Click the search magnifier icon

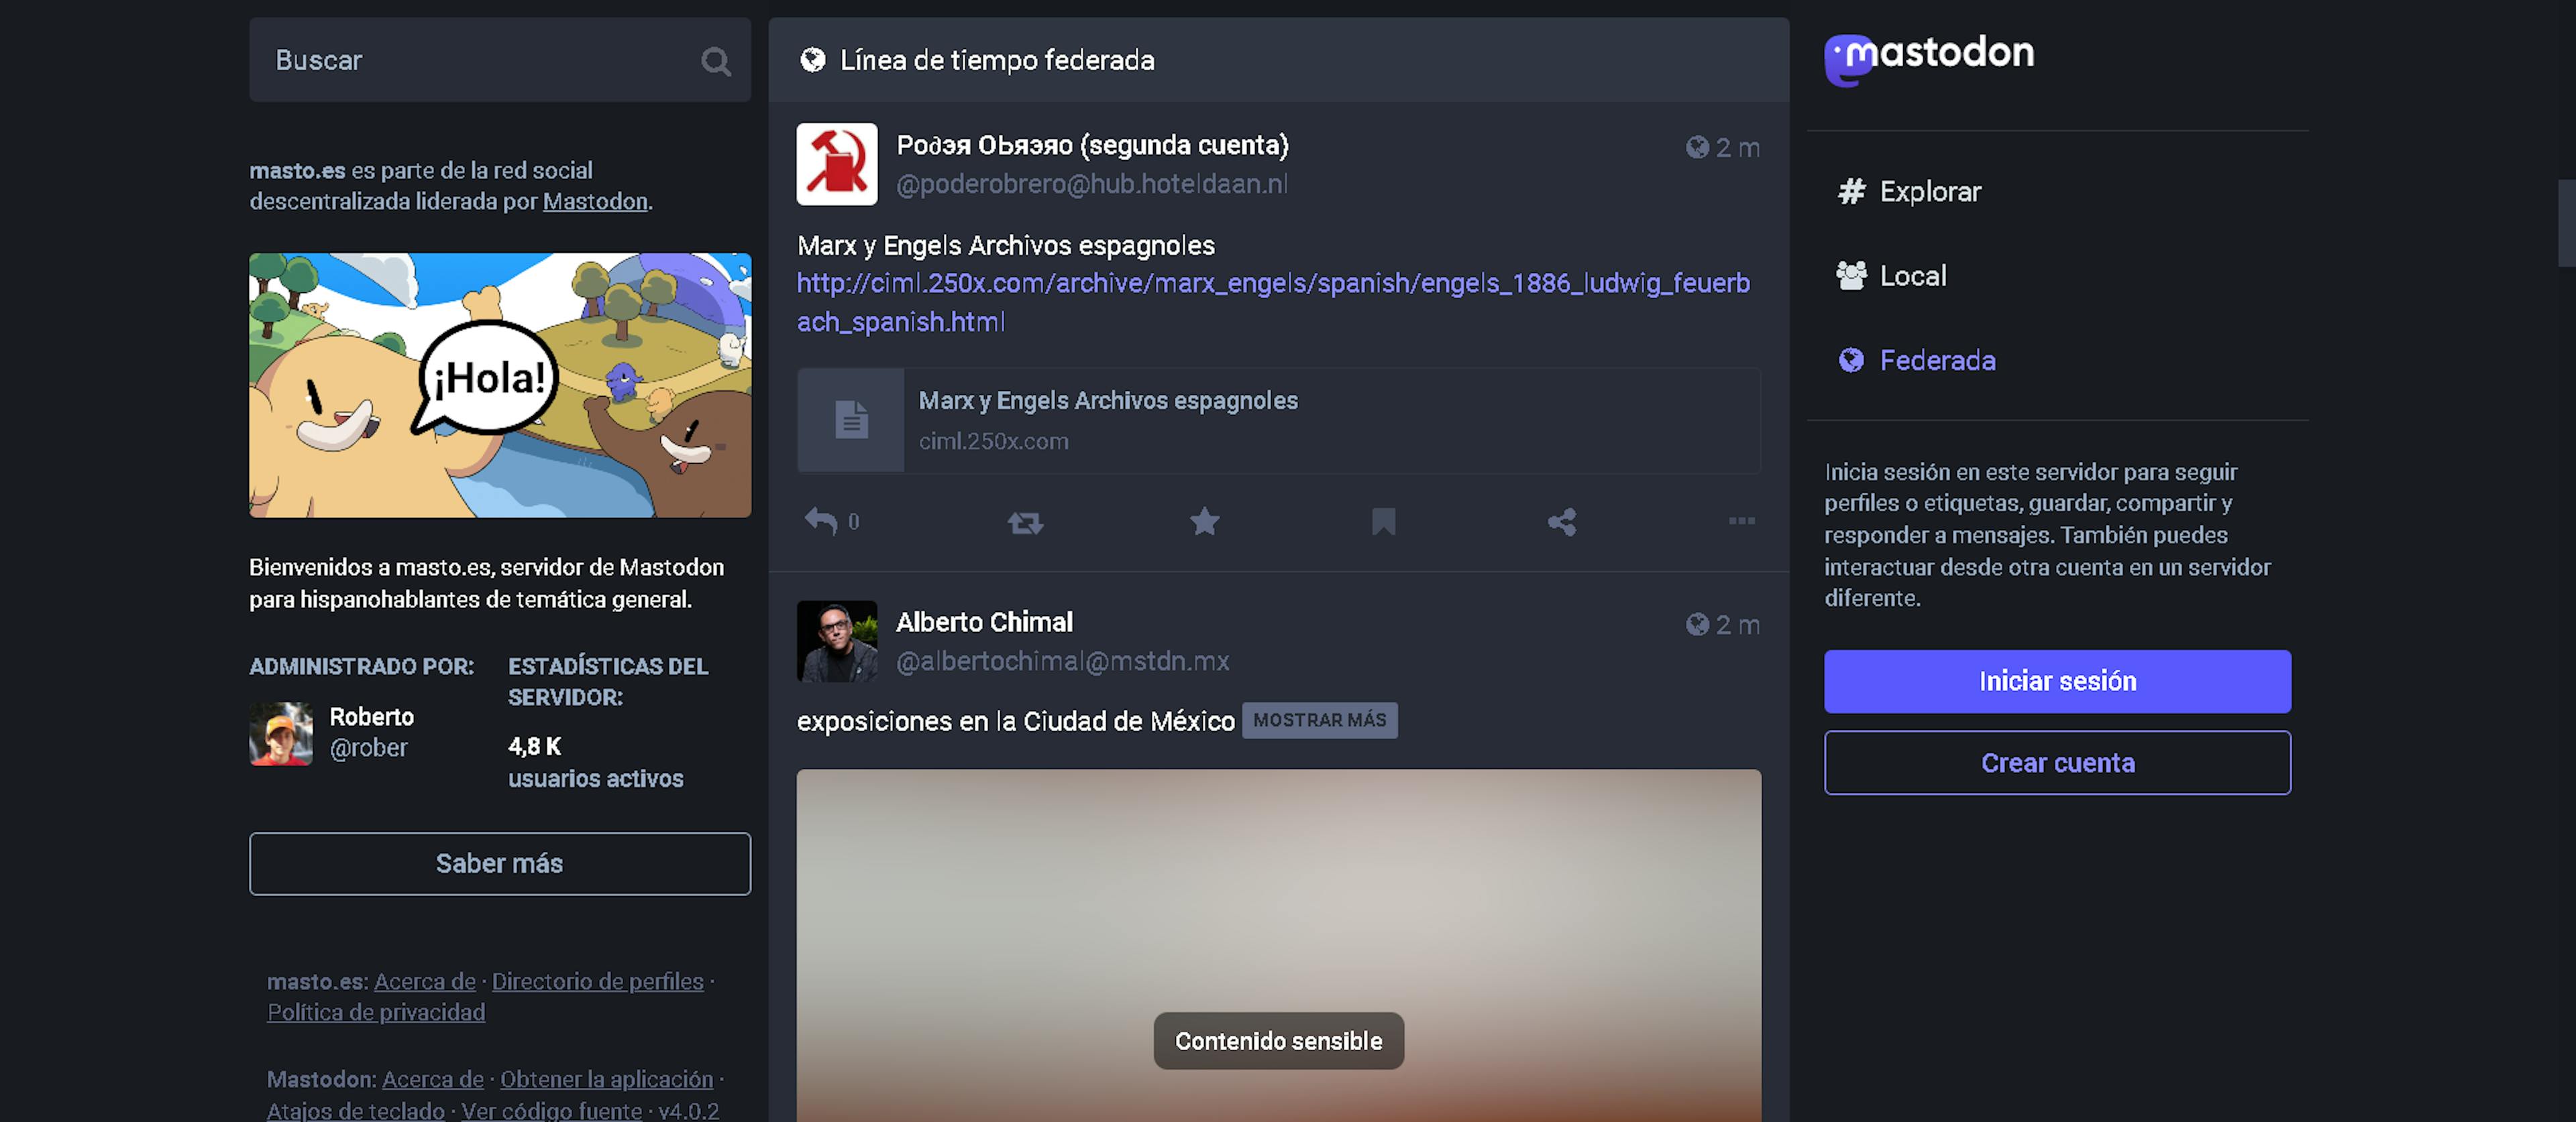[x=715, y=61]
